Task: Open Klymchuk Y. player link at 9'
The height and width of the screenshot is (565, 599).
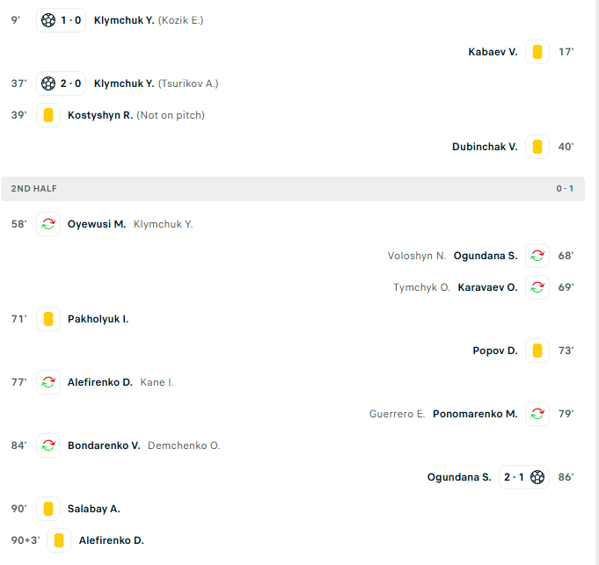Action: [124, 20]
